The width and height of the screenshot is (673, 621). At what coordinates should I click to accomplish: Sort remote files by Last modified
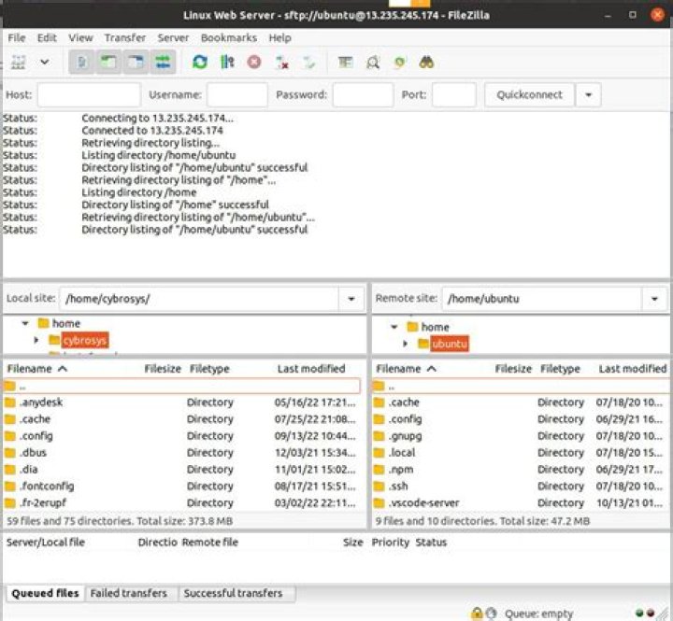[632, 369]
